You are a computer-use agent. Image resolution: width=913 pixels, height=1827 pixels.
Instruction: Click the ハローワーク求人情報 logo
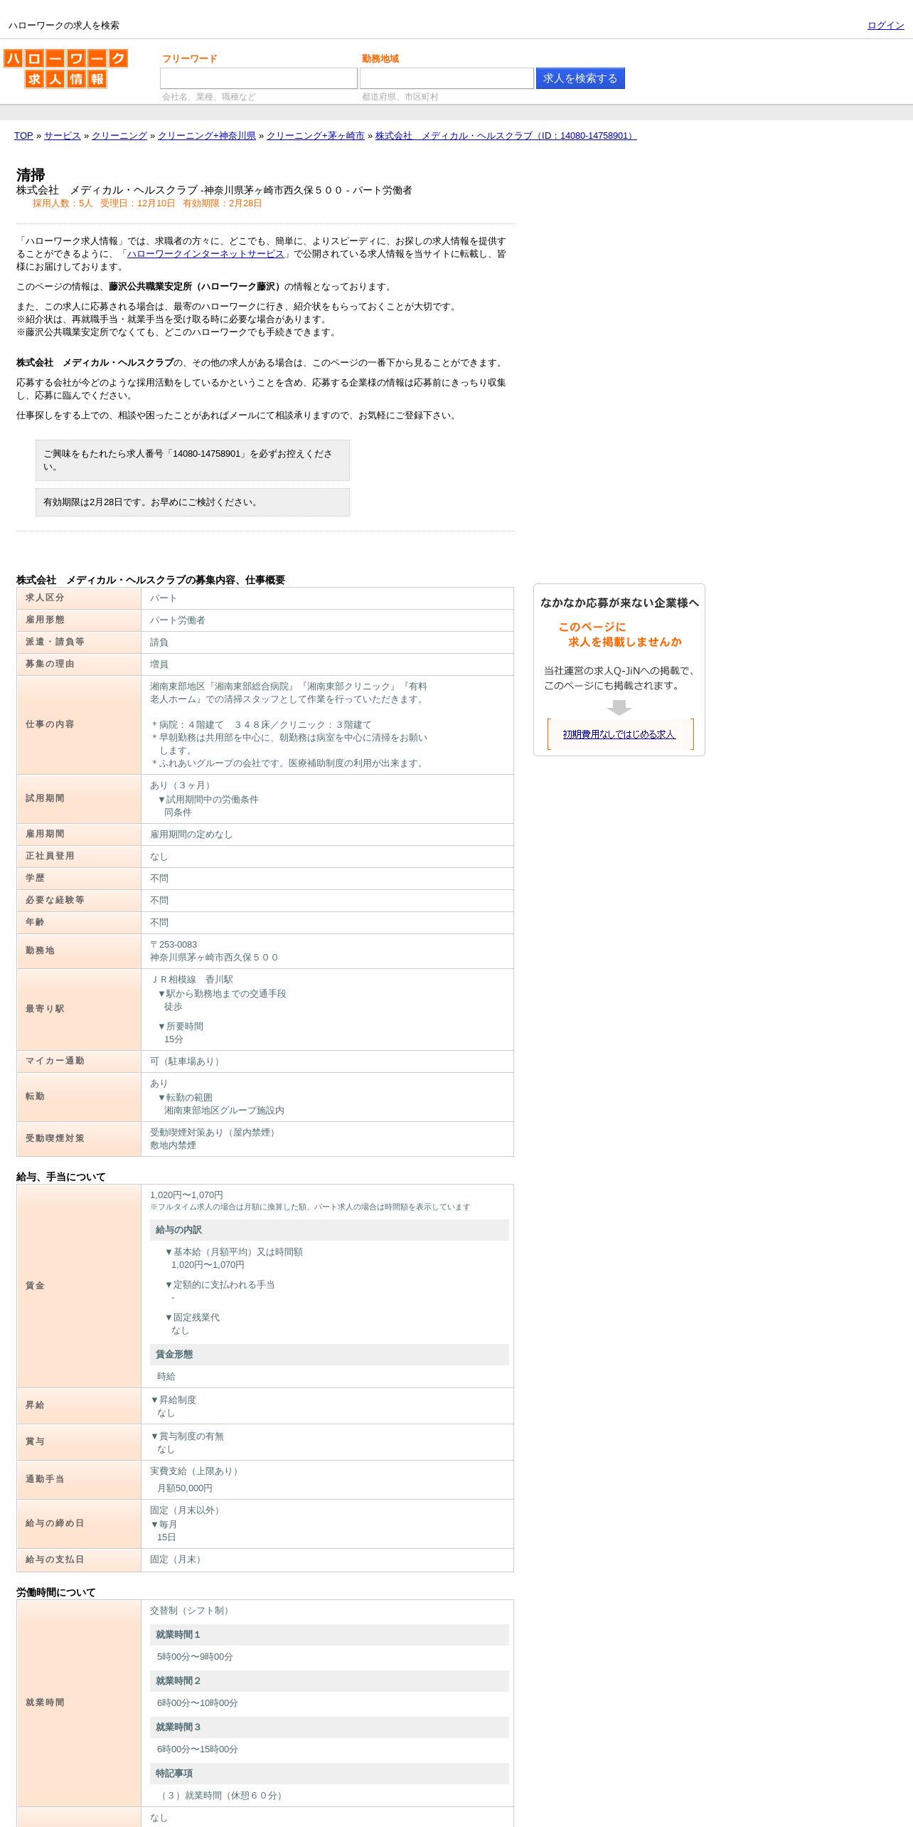65,68
